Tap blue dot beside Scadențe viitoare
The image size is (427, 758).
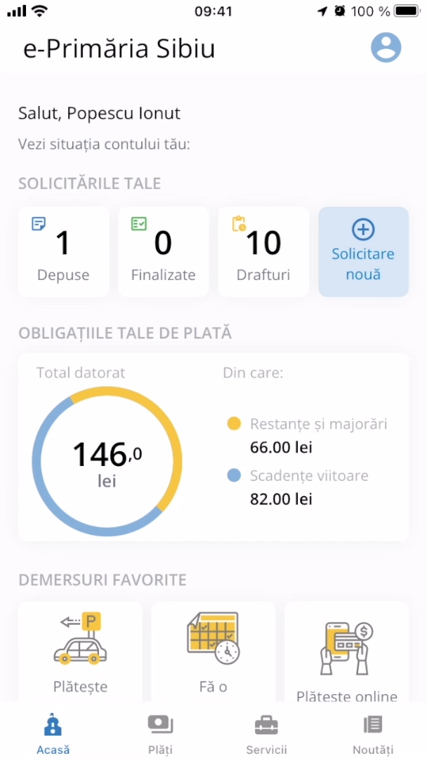(234, 476)
